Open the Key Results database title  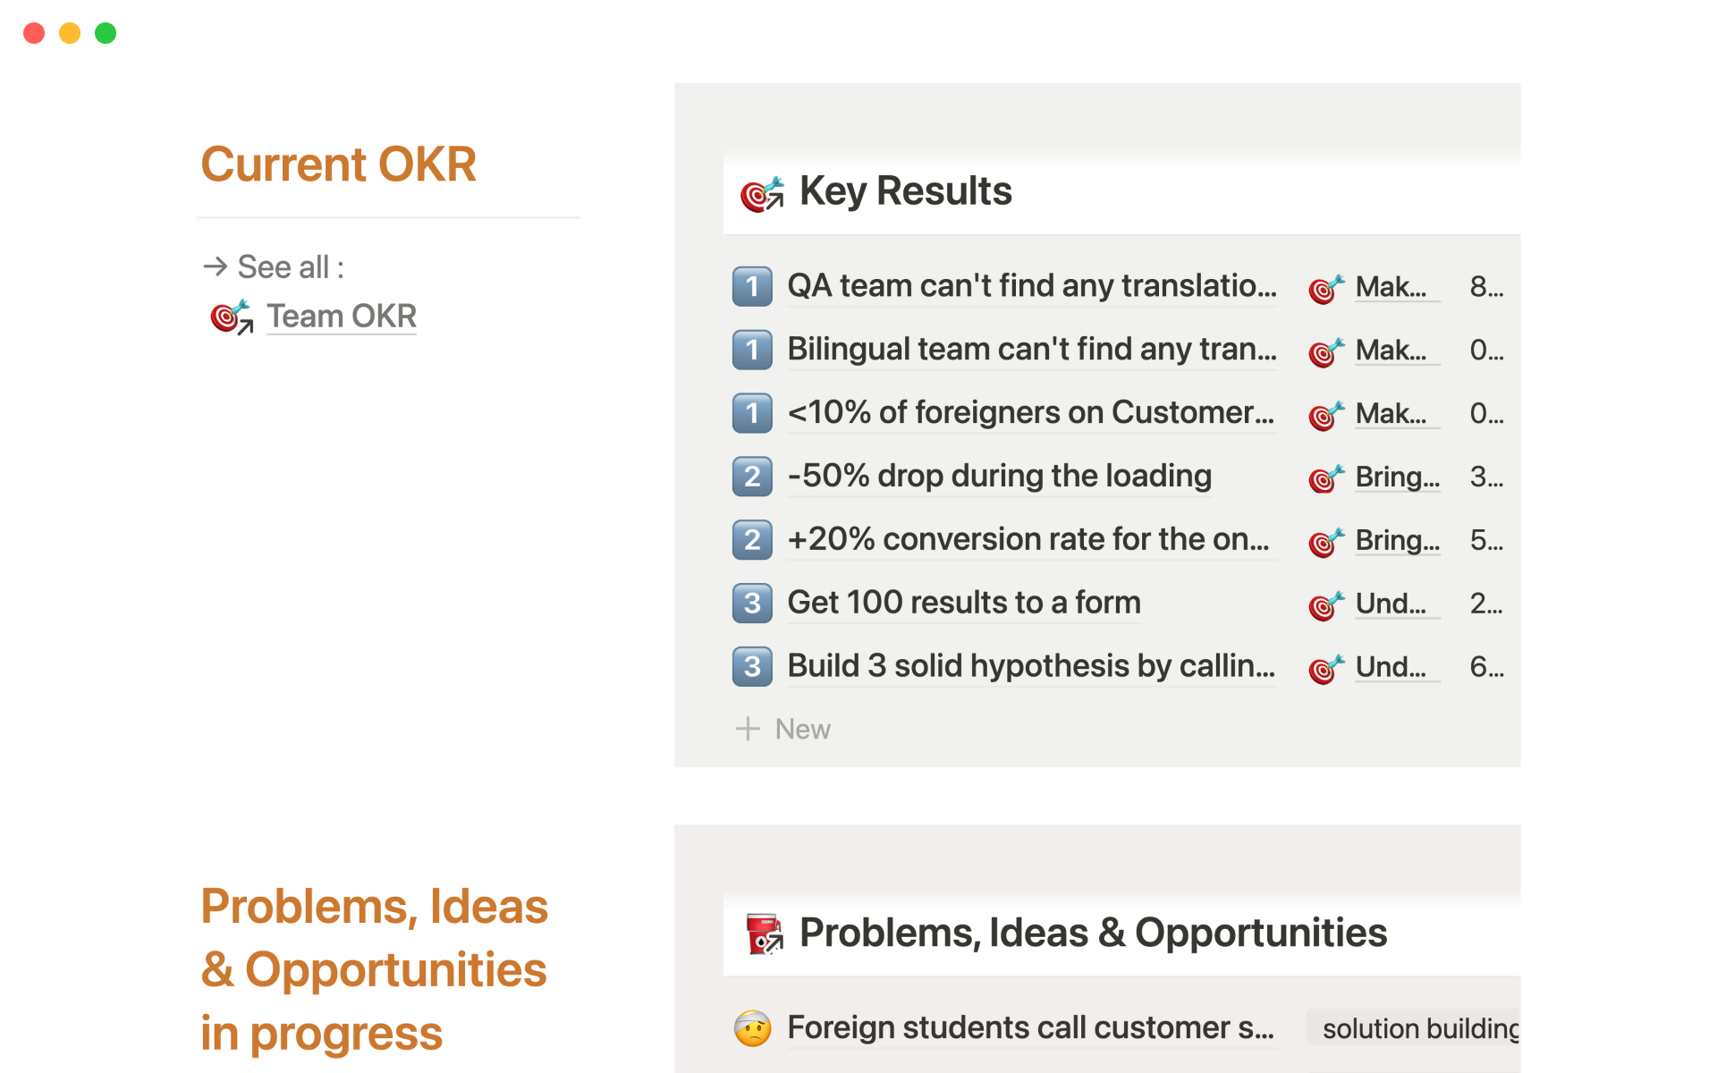click(x=905, y=191)
